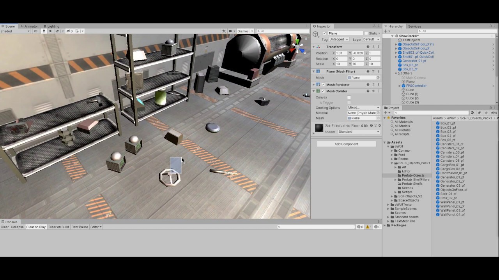Image resolution: width=499 pixels, height=280 pixels.
Task: Select the Console tab
Action: pos(9,222)
